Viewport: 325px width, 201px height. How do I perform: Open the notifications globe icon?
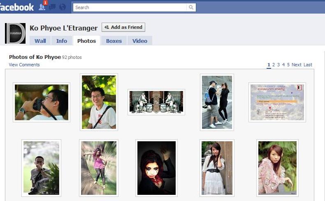tap(63, 7)
